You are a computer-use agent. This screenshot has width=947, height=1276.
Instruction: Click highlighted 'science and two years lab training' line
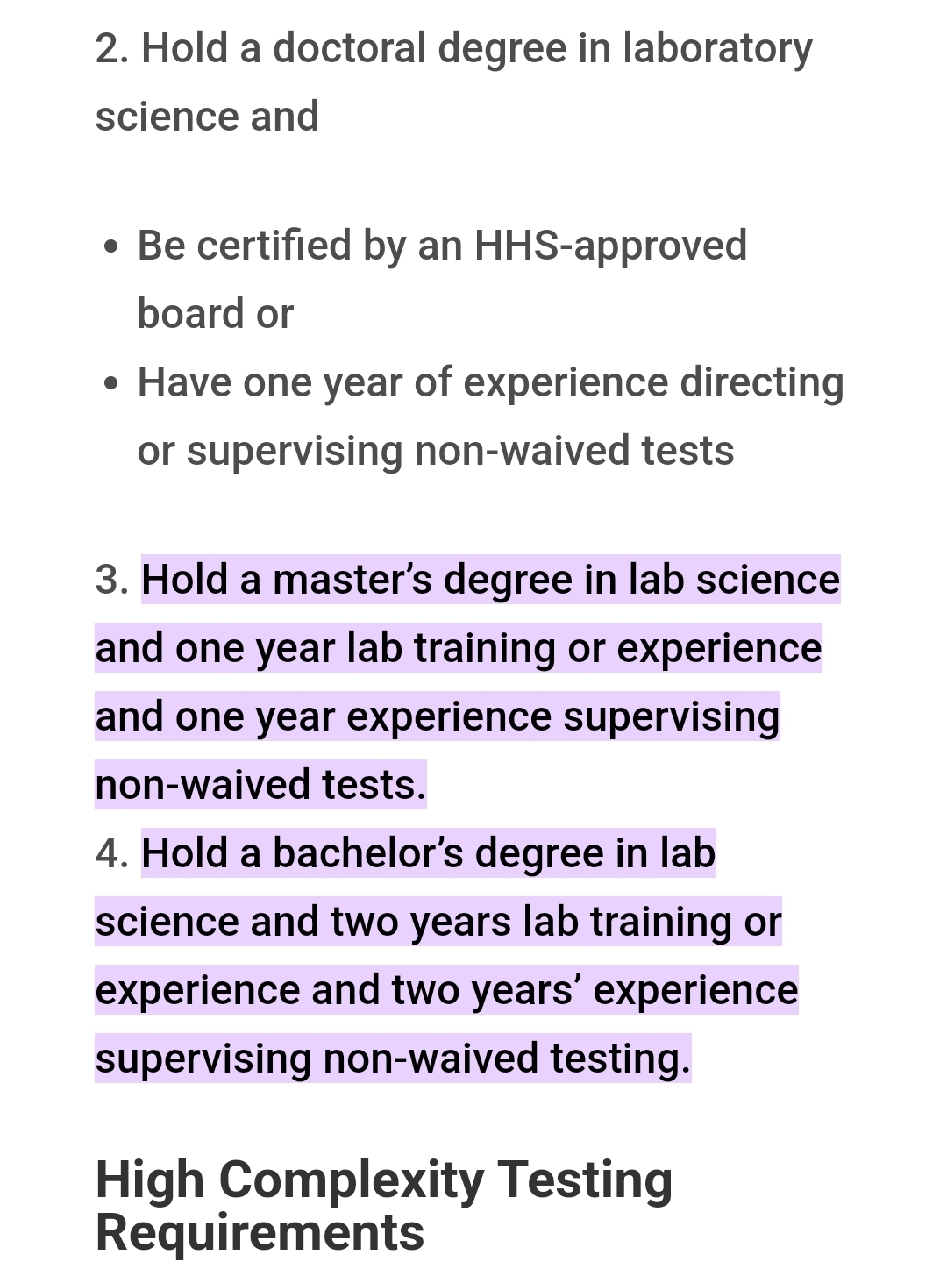438,922
